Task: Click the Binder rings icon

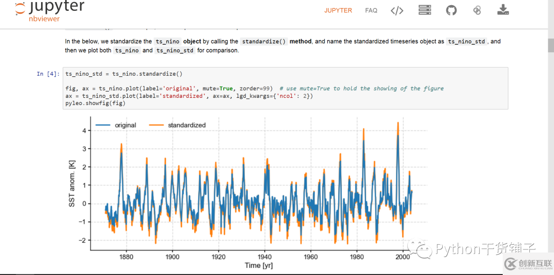Action: click(477, 10)
